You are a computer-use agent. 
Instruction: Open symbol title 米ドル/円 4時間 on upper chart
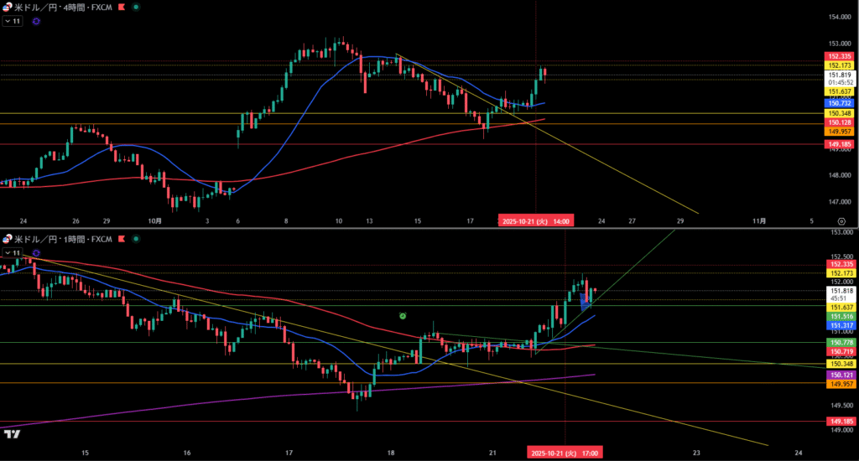coord(63,6)
